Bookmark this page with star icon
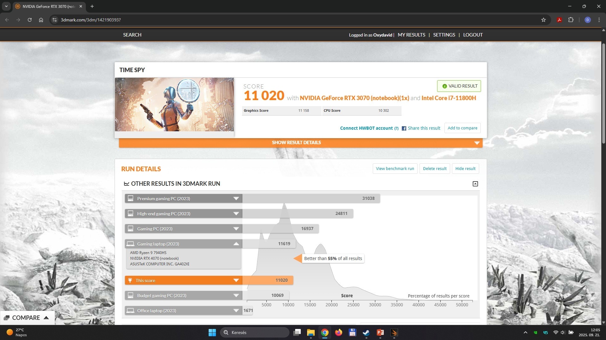This screenshot has width=606, height=340. click(543, 20)
